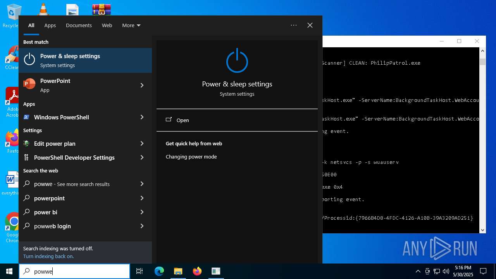Switch to the All tab

31,25
